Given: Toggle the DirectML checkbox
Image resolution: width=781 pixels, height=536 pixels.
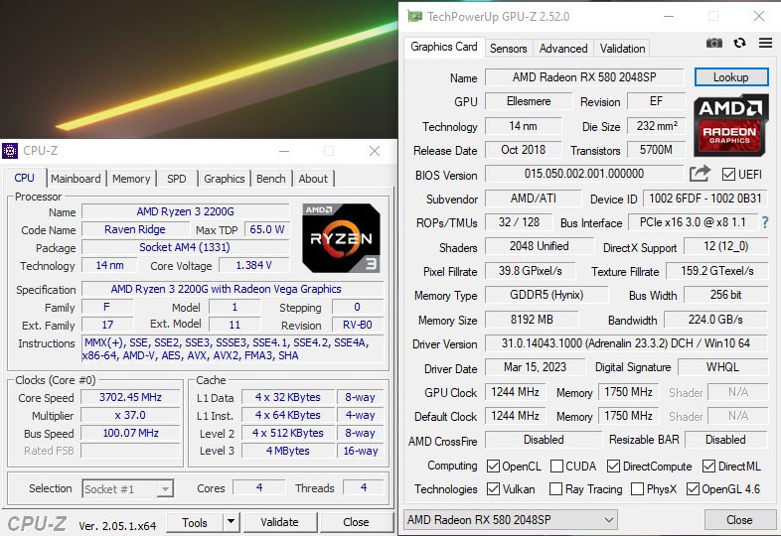Looking at the screenshot, I should (708, 467).
